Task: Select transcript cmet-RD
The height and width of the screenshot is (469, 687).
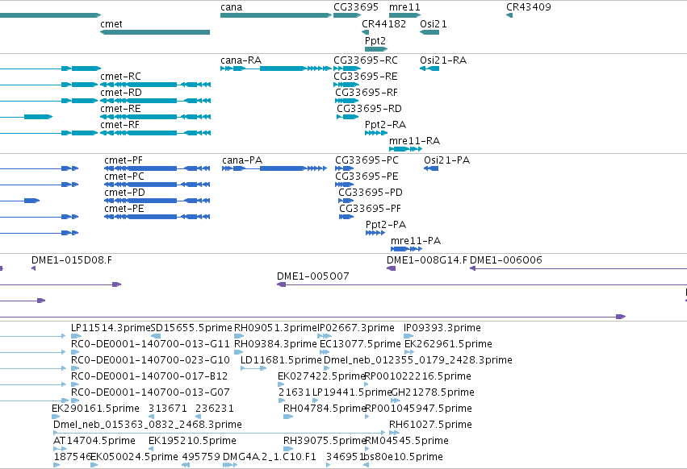Action: (121, 93)
